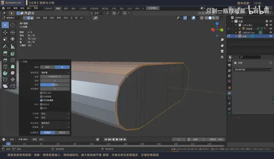Toggle proportional editing in header

pos(125,13)
